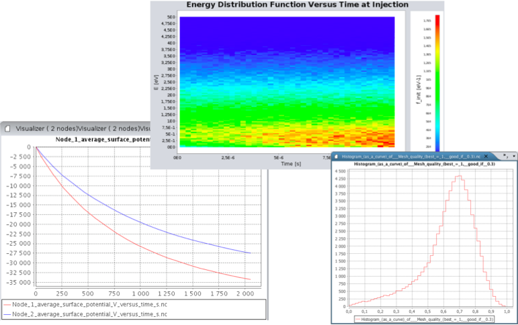Click the red top of the f_init color bar
The height and width of the screenshot is (325, 518).
(x=437, y=18)
